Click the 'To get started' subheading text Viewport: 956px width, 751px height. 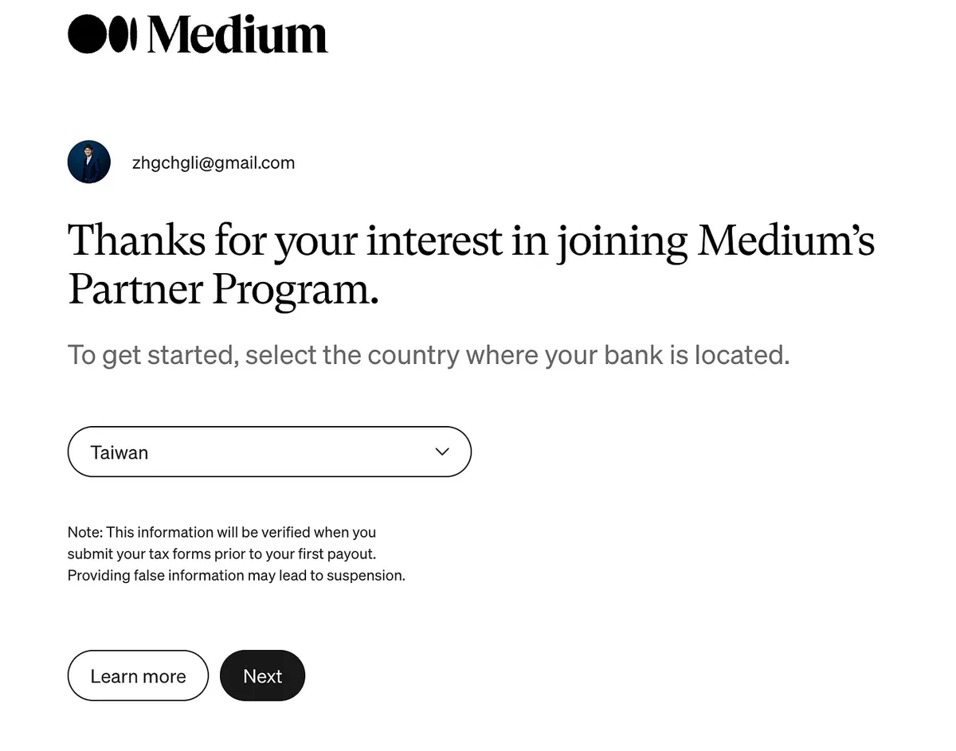click(428, 354)
